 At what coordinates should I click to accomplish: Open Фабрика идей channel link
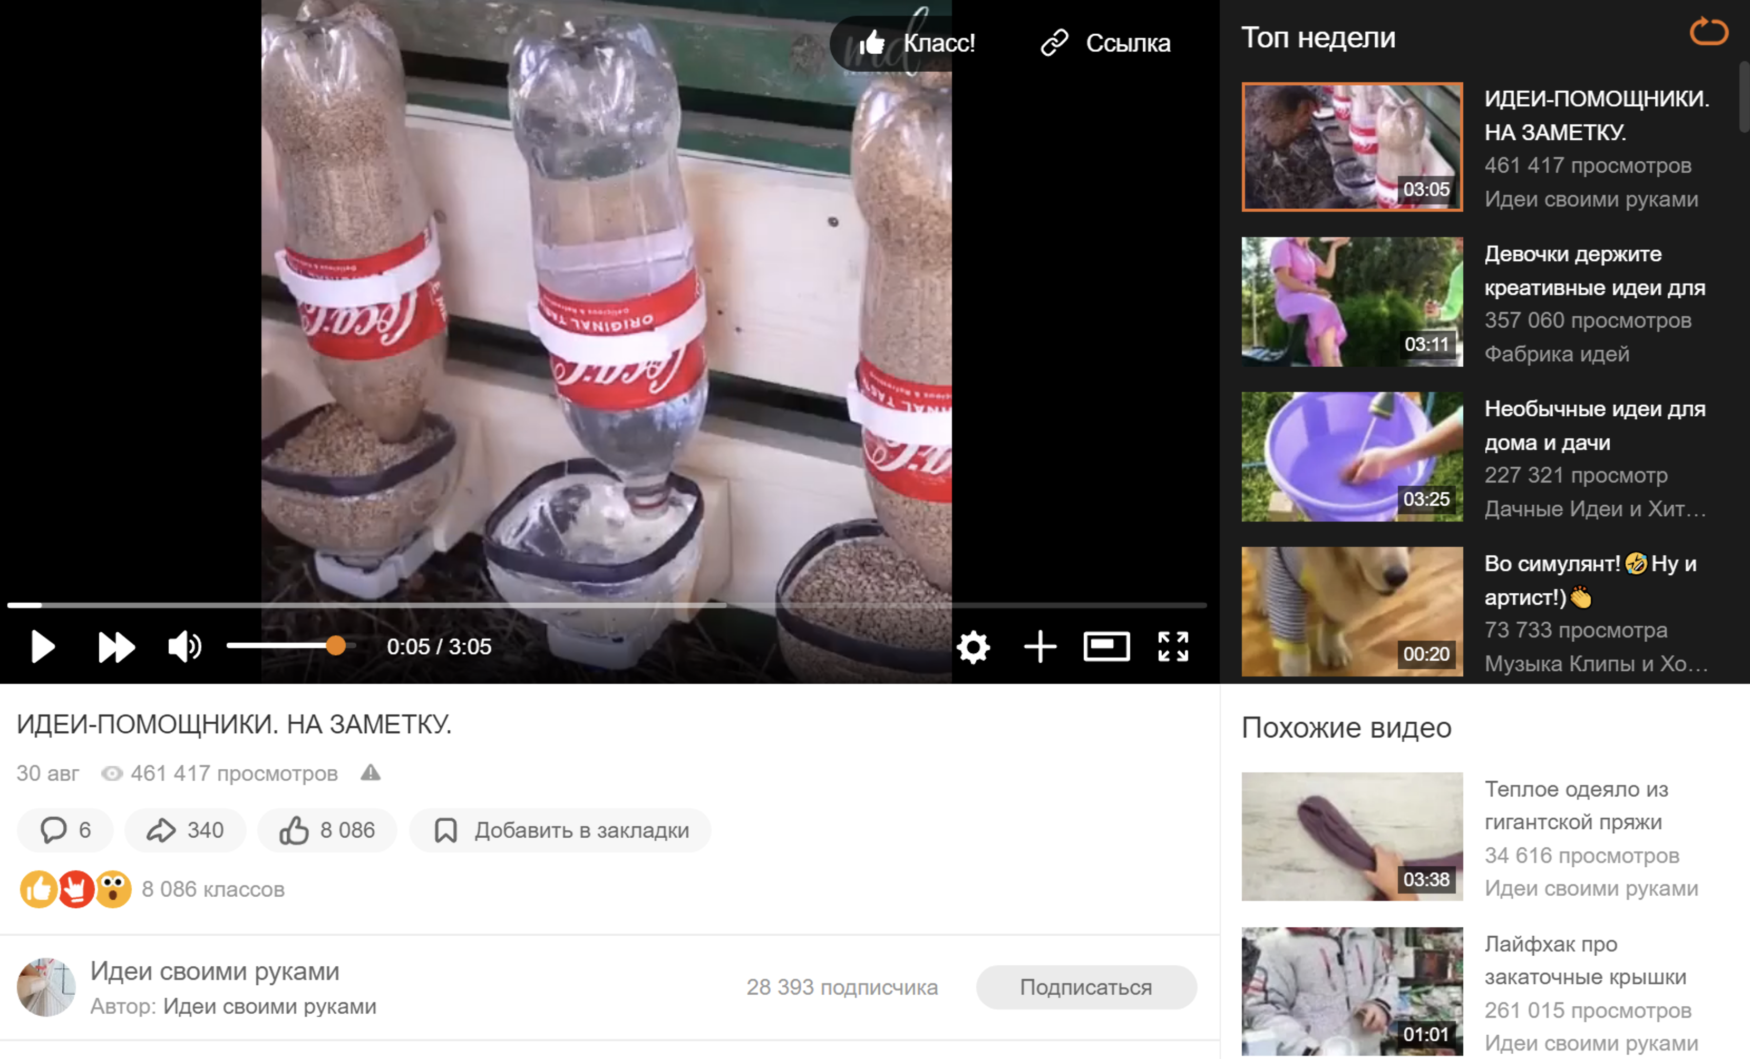tap(1557, 354)
